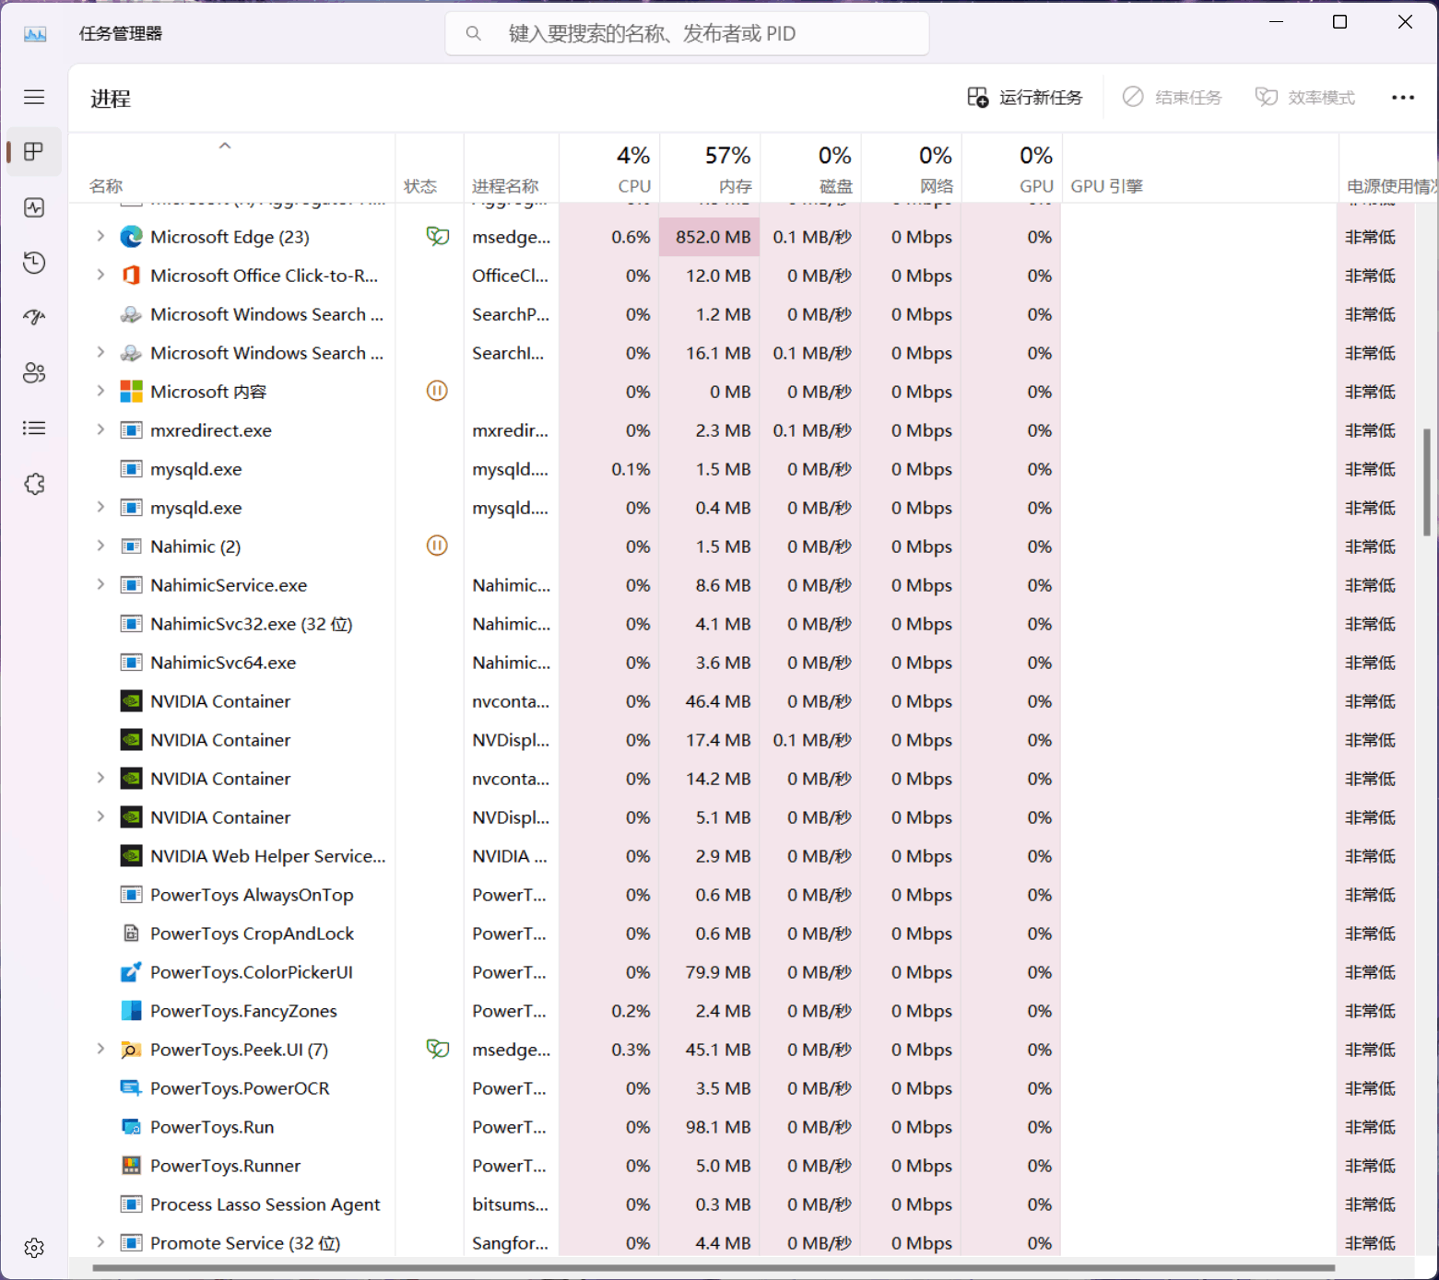This screenshot has width=1439, height=1280.
Task: Click the PowerToys CropAndLock icon
Action: (131, 934)
